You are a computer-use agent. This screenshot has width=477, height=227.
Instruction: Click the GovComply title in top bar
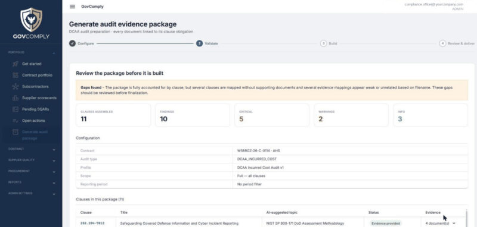click(92, 7)
